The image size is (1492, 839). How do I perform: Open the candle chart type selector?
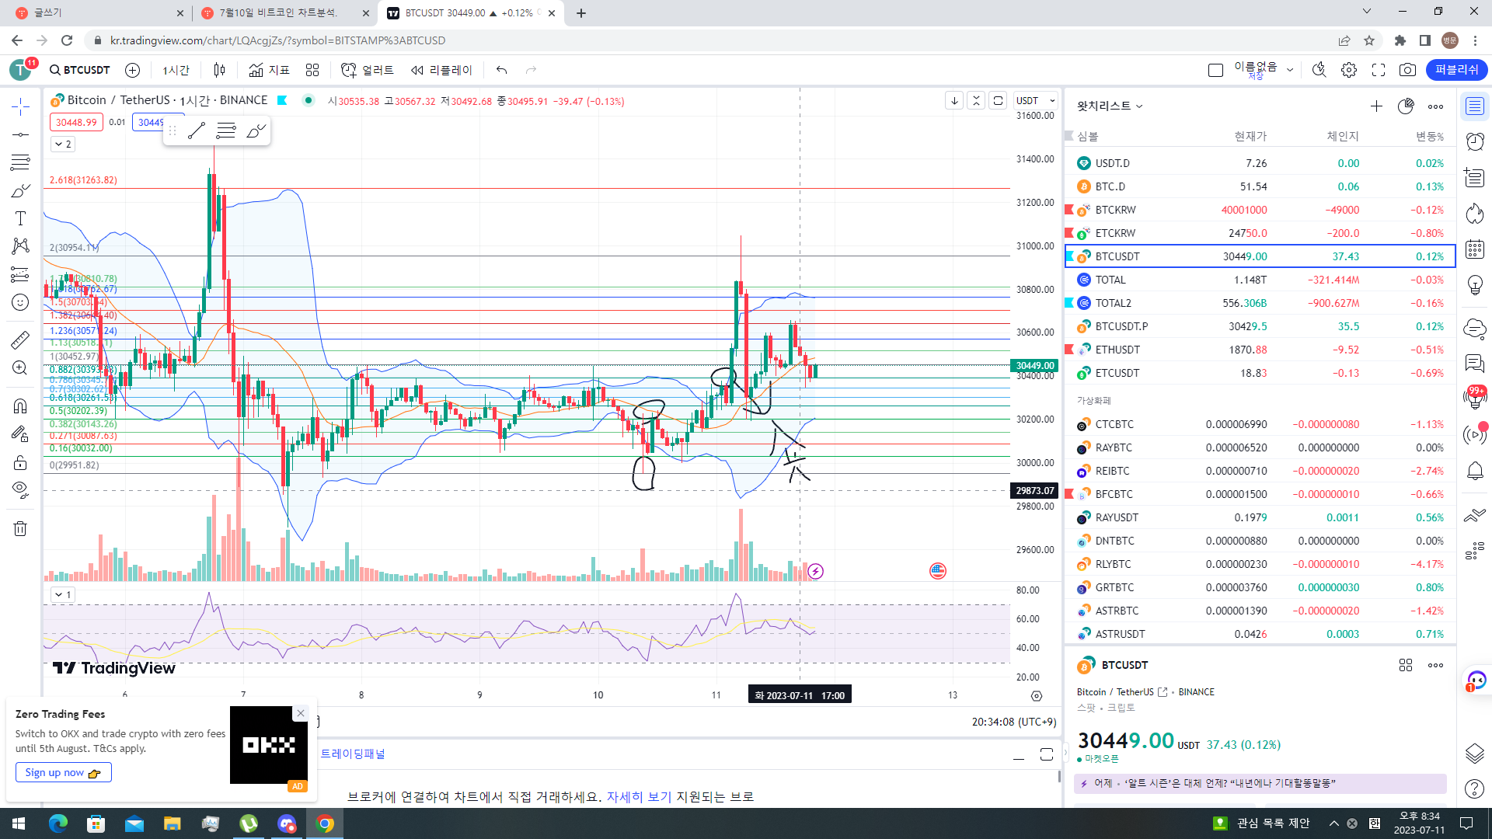(x=219, y=70)
